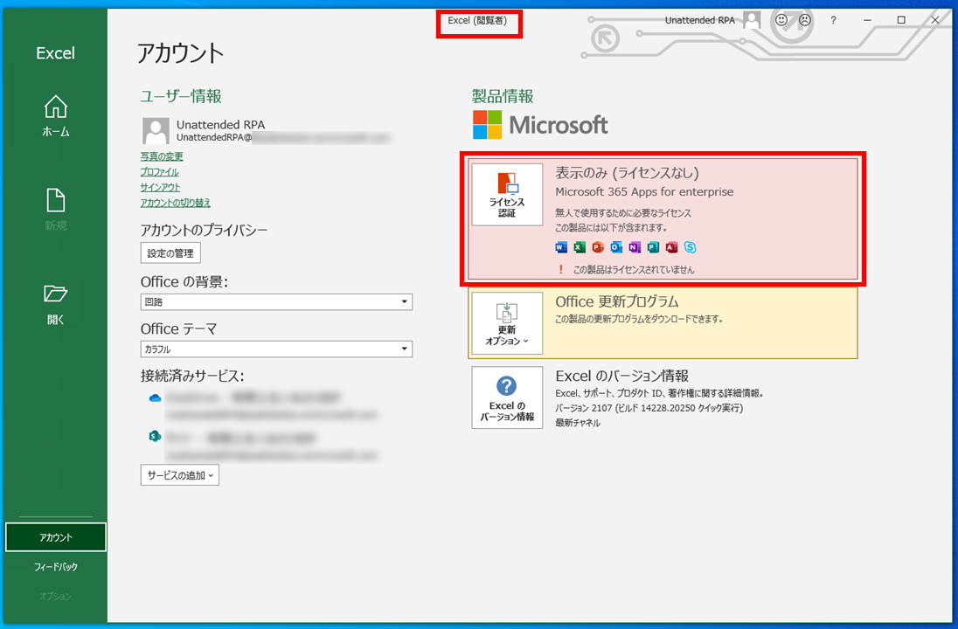The image size is (958, 629).
Task: Click the Word app icon
Action: (561, 247)
